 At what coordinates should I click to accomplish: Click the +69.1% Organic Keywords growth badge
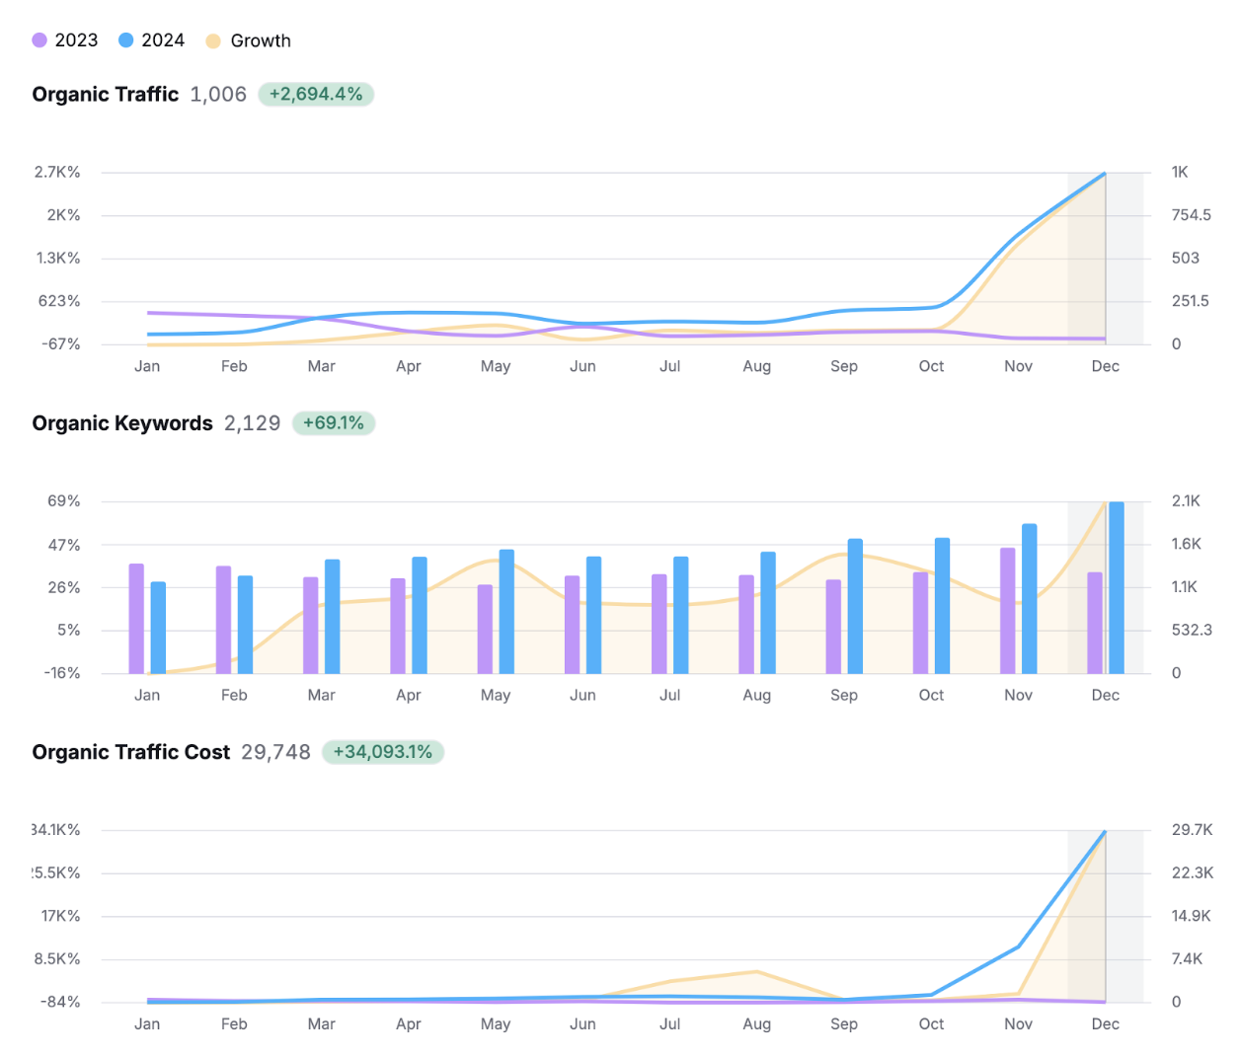[333, 423]
